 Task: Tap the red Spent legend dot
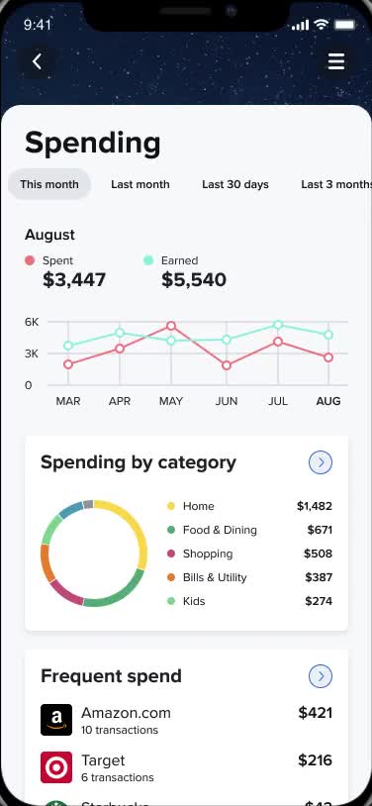click(x=30, y=260)
